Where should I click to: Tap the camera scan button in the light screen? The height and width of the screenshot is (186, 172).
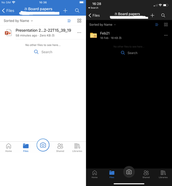[x=43, y=145]
